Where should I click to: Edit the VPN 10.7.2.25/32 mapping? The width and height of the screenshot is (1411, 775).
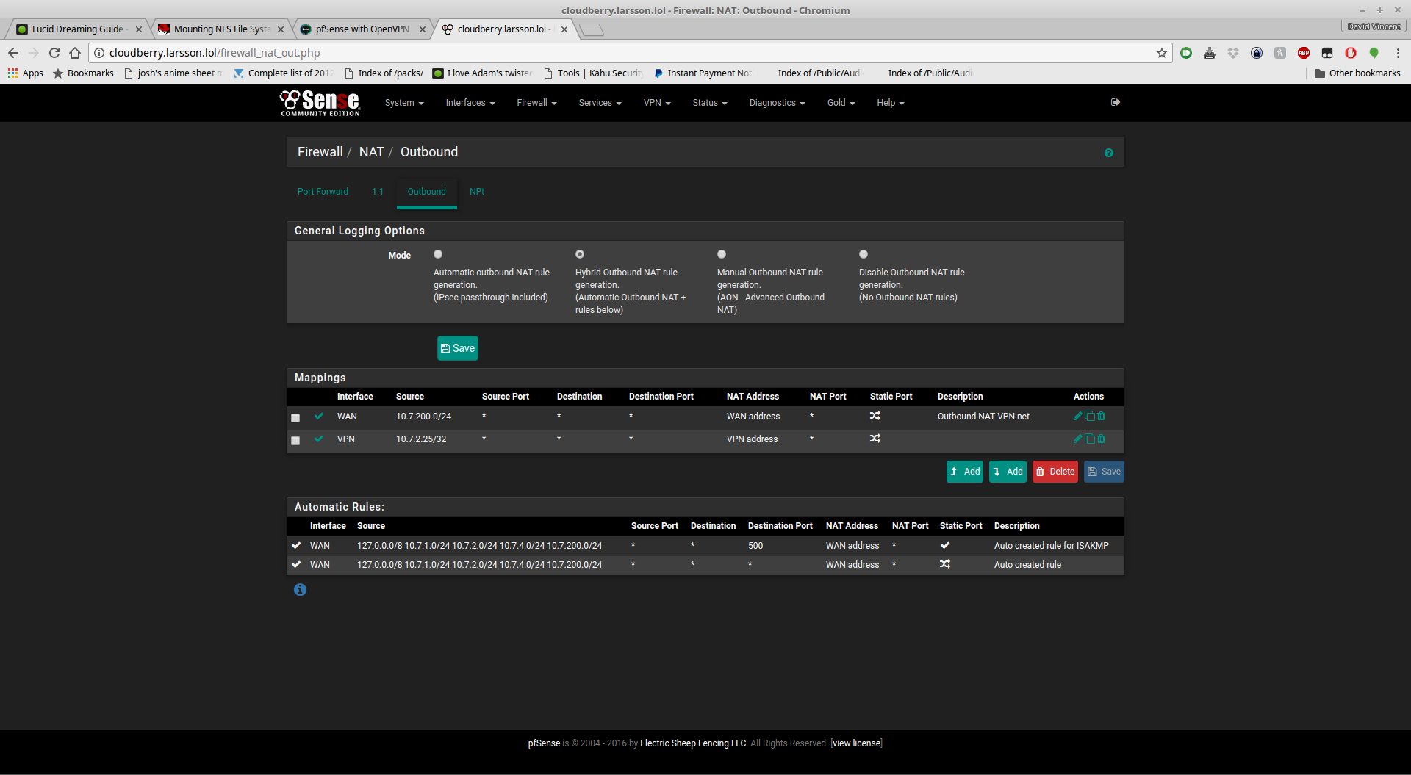point(1077,439)
